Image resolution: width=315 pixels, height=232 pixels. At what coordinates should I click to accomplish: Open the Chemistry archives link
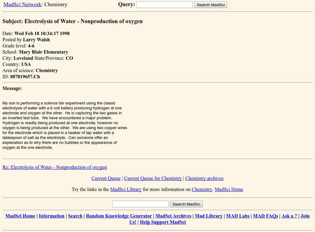click(204, 178)
